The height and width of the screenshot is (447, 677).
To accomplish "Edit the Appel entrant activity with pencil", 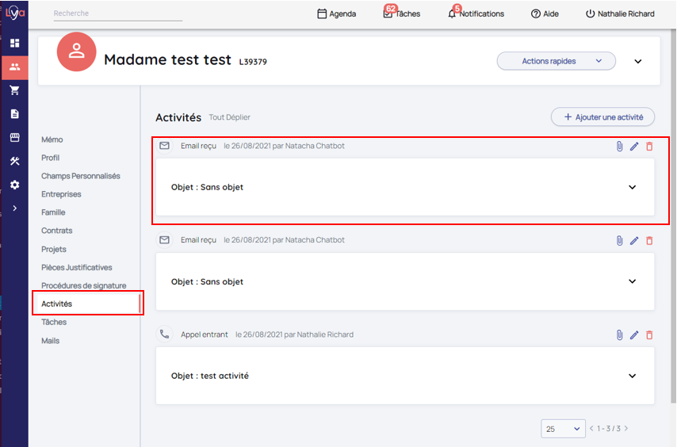I will (x=634, y=335).
